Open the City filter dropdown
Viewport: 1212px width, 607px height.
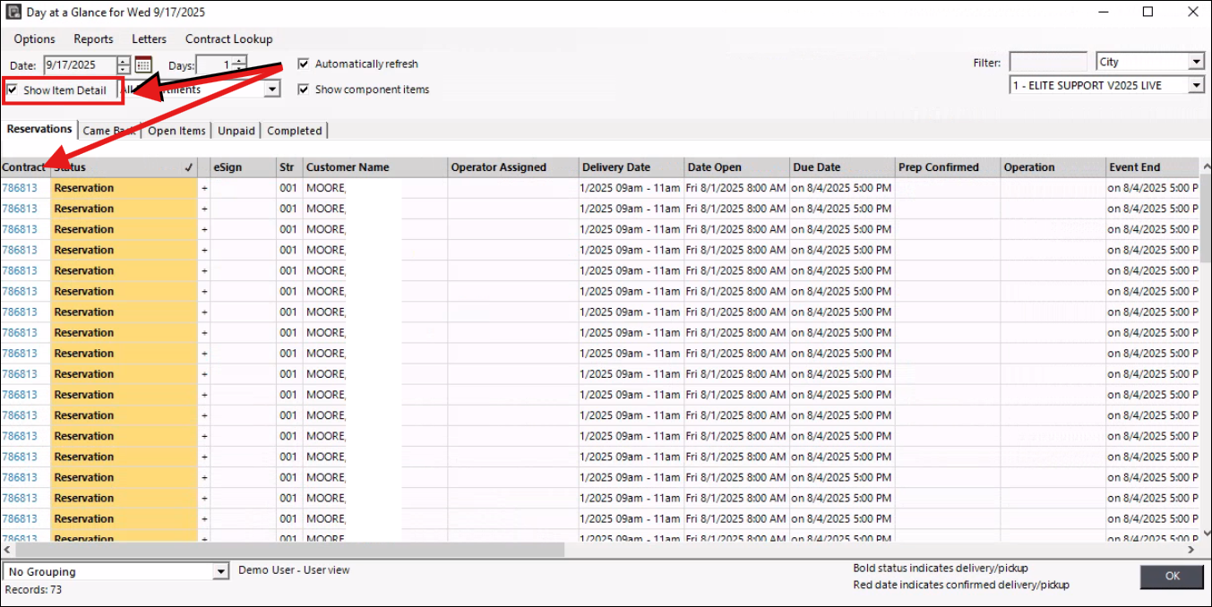1196,63
